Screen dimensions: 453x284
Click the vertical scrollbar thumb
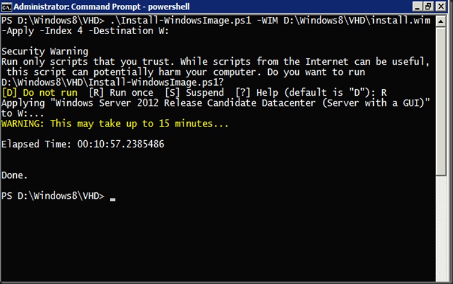pos(441,101)
